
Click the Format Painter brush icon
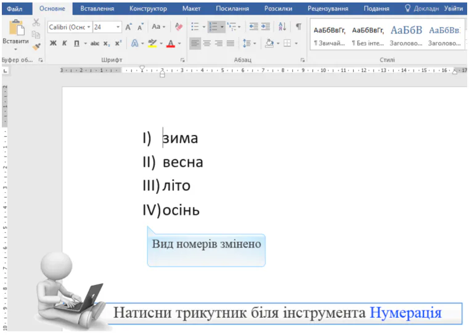(36, 46)
